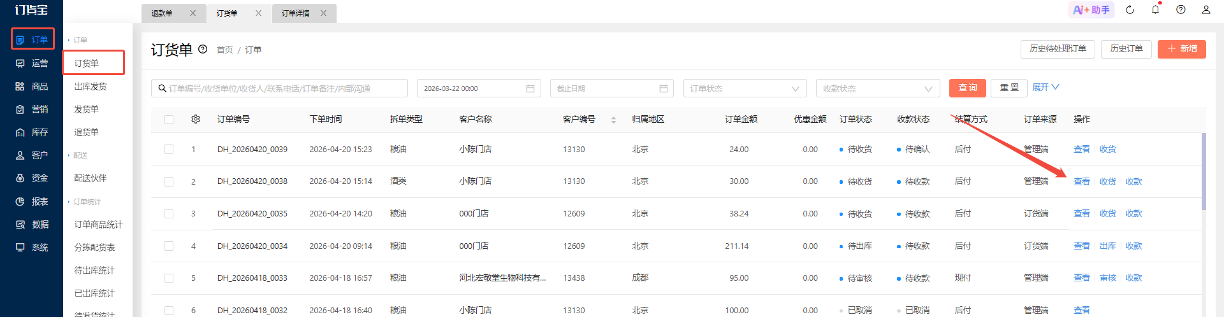1224x317 pixels.
Task: Toggle the select-all header checkbox
Action: click(x=169, y=120)
